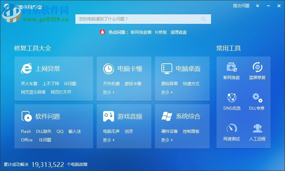
Task: Open the 清理磁盘 hot topic link
Action: click(178, 32)
